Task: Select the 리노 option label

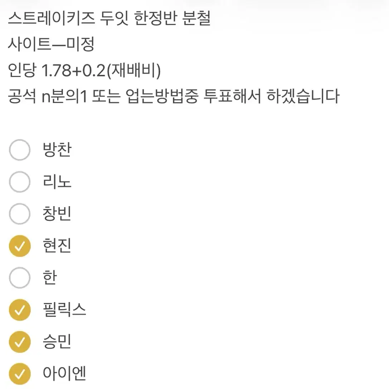Action: tap(57, 182)
